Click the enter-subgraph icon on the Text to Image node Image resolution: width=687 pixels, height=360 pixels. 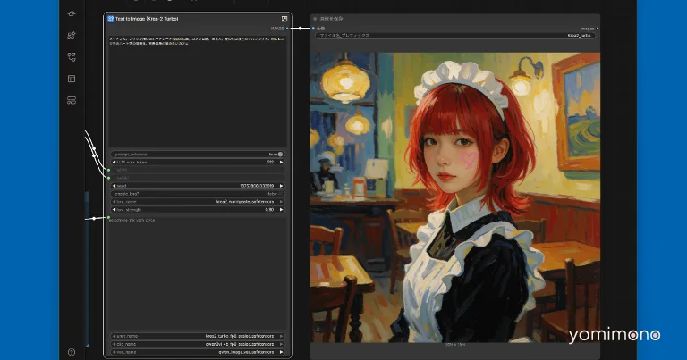tap(284, 19)
